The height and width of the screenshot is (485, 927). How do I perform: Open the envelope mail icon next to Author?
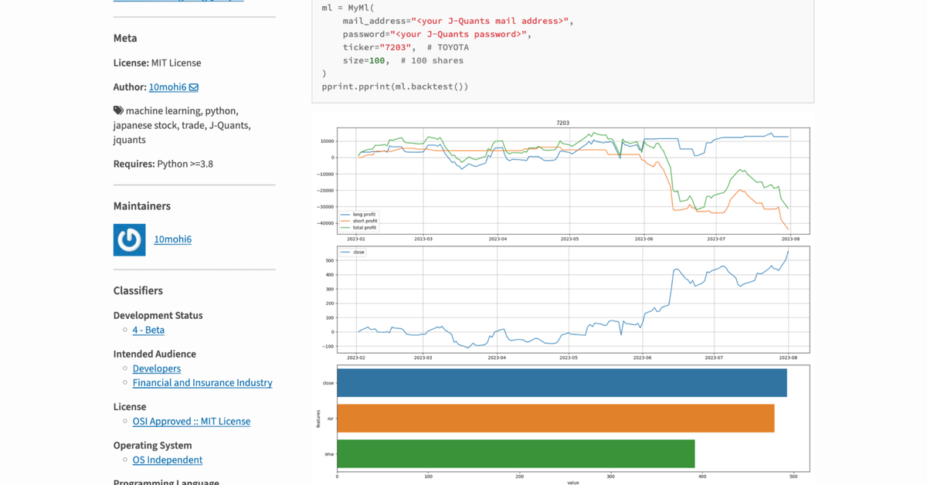(194, 86)
